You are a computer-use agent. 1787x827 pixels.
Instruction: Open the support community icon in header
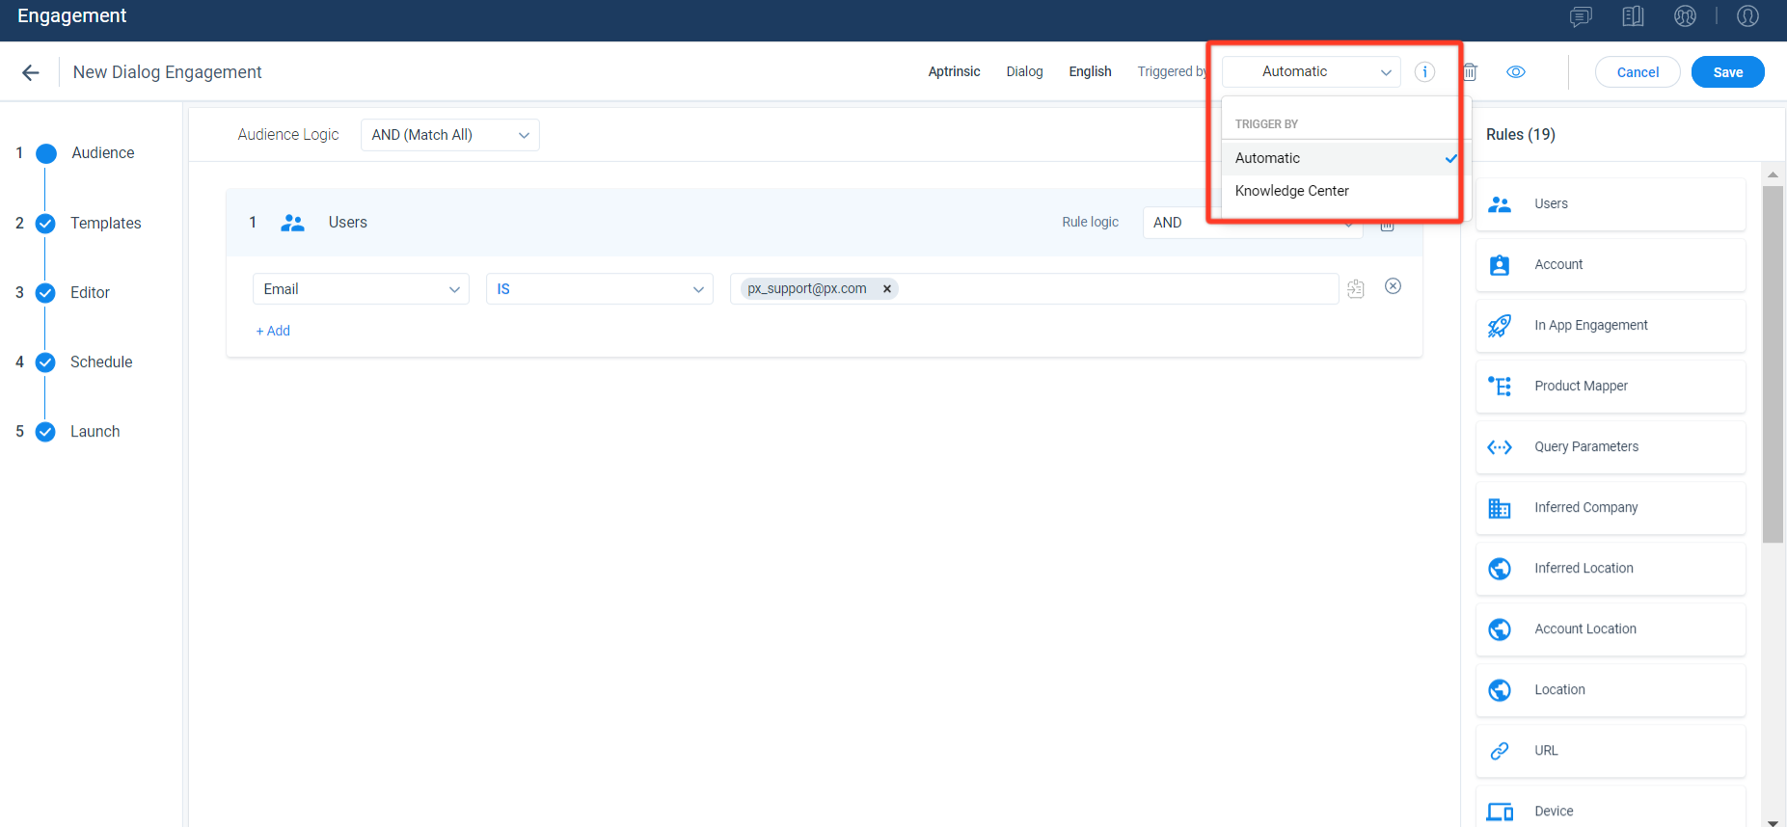click(x=1685, y=16)
